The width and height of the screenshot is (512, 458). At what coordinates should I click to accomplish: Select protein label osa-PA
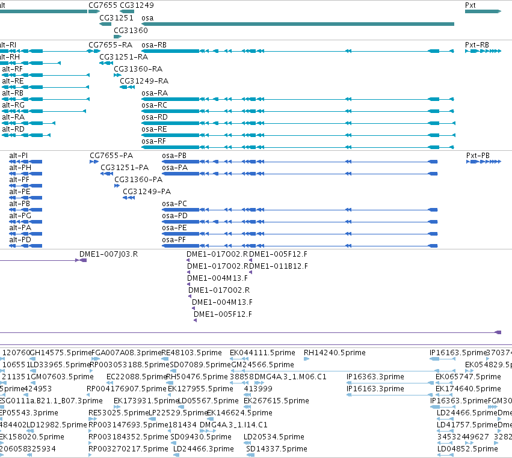(x=174, y=168)
